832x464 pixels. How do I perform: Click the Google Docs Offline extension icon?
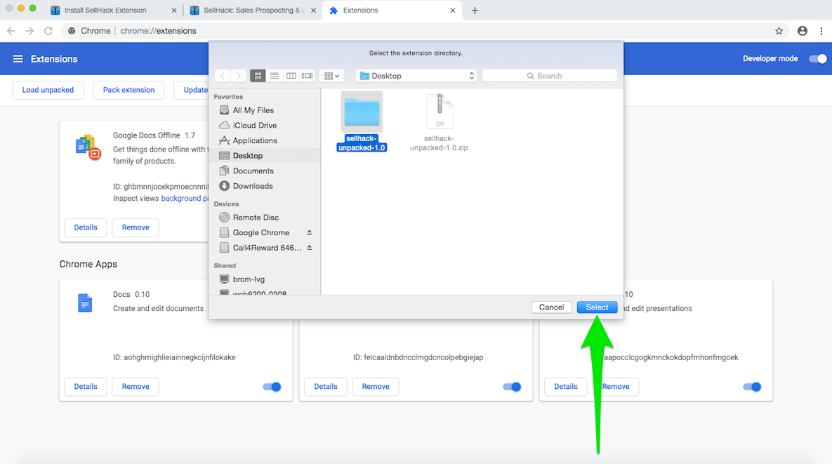pyautogui.click(x=88, y=147)
